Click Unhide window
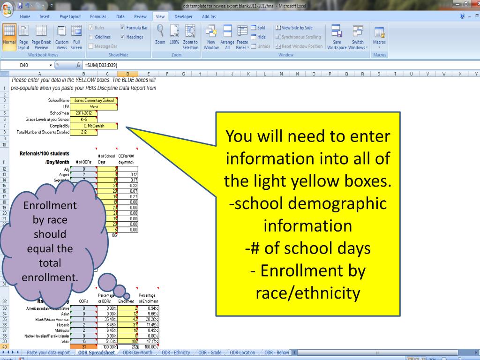Viewport: 480px width, 360px height. (x=261, y=46)
